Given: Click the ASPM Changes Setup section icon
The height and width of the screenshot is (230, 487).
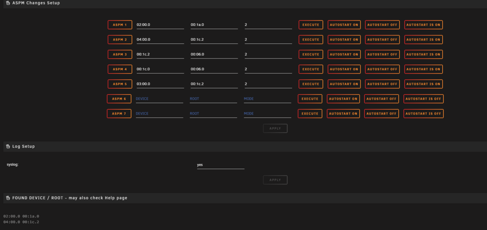Looking at the screenshot, I should (x=8, y=3).
